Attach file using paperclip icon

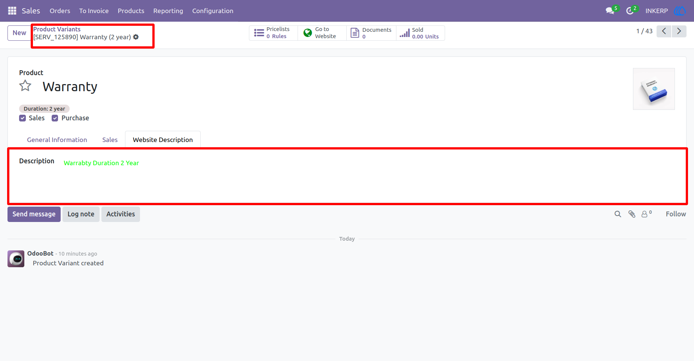[632, 214]
